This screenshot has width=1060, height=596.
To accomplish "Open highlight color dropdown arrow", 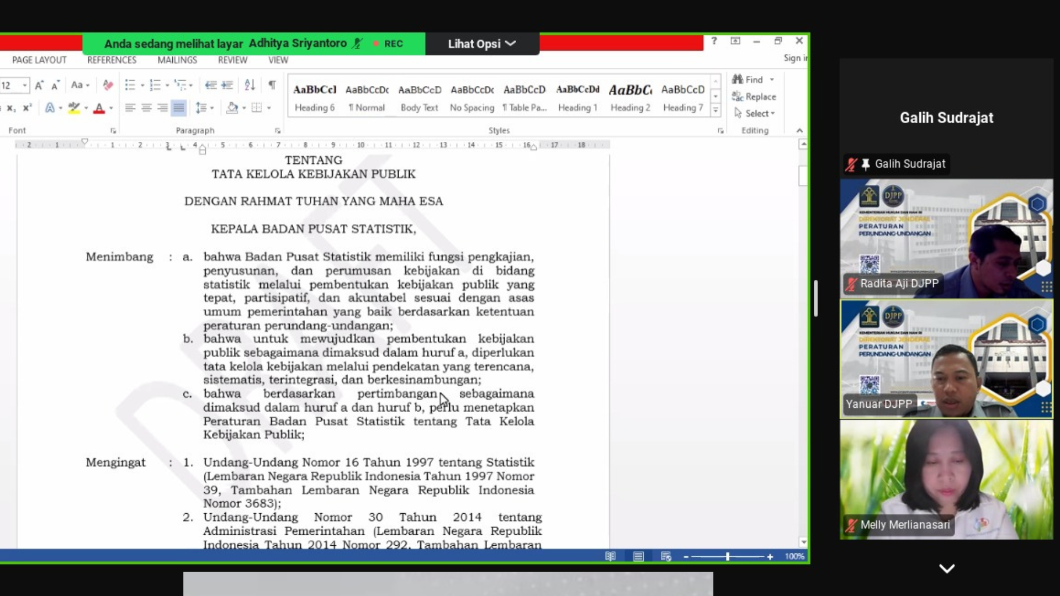I will (x=86, y=108).
